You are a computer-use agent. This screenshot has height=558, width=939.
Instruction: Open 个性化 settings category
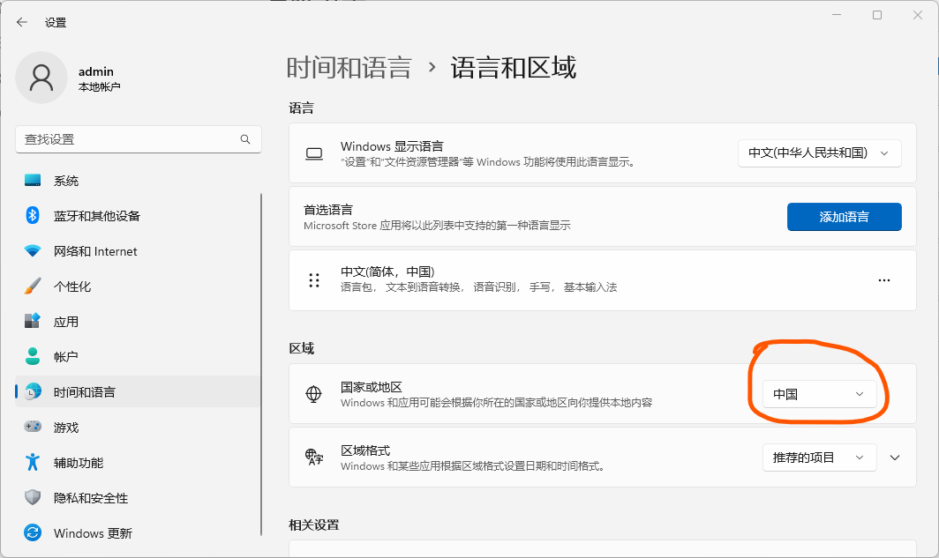pos(138,286)
